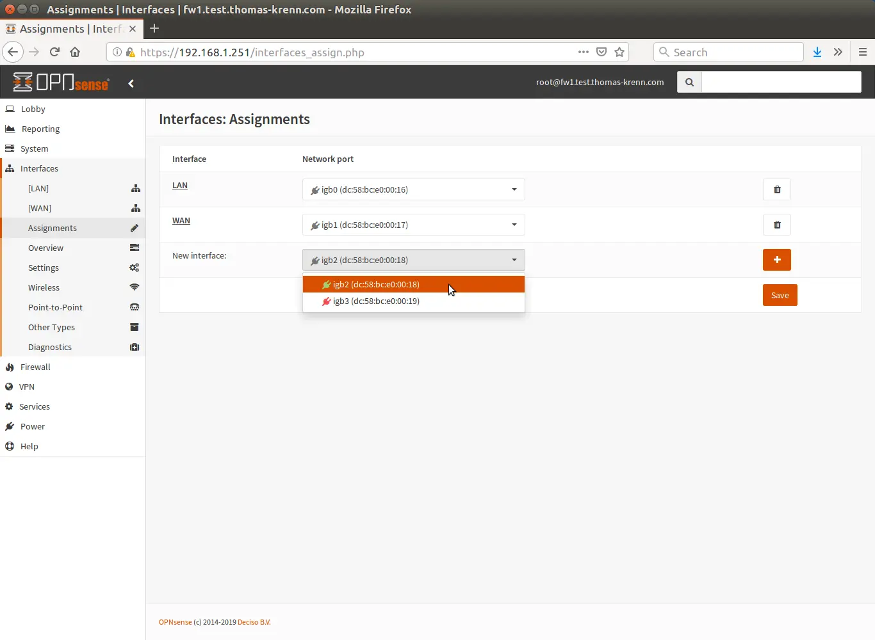
Task: Select Overview from the Interfaces menu
Action: click(45, 248)
